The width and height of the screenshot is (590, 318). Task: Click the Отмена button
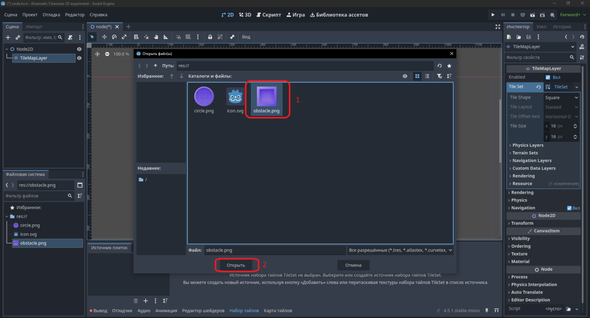click(353, 265)
